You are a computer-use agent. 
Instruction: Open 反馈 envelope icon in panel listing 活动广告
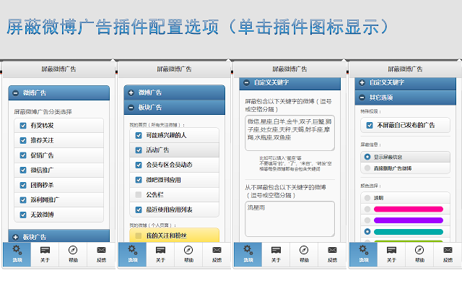coord(217,250)
